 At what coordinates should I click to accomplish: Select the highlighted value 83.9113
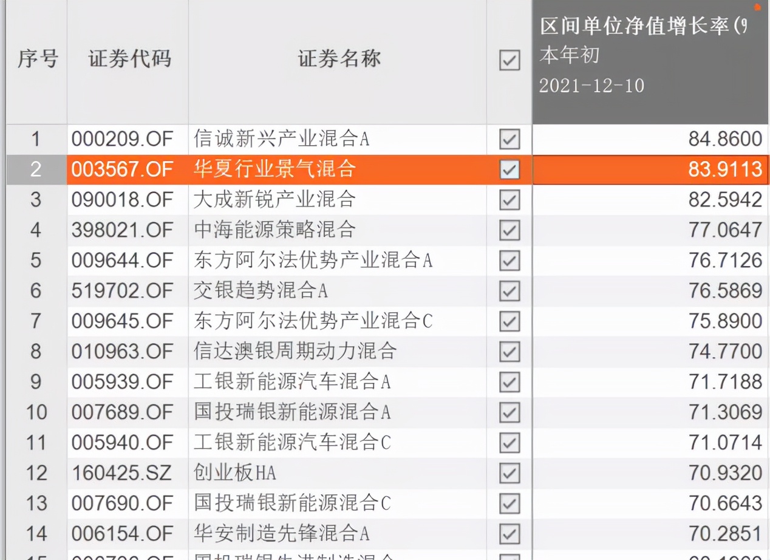click(725, 170)
